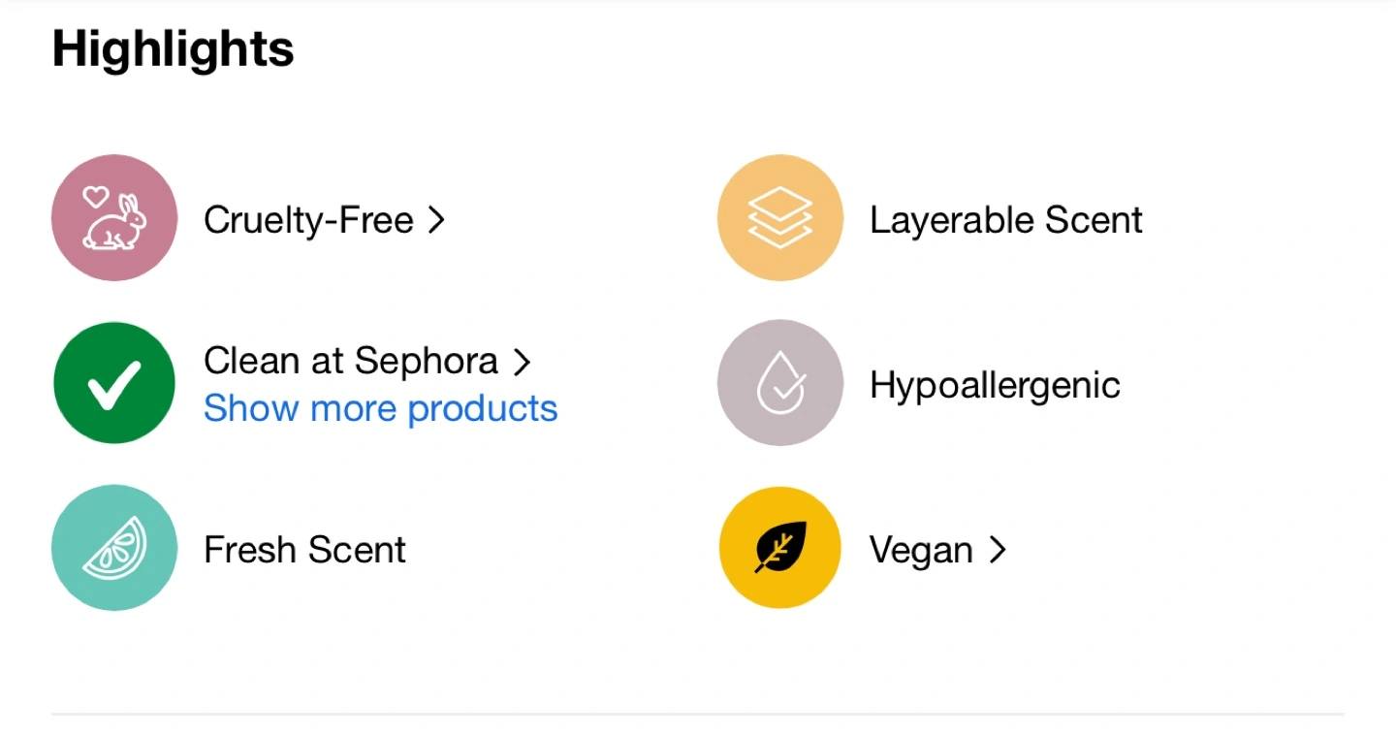The image size is (1396, 736).
Task: Click the Layerable Scent text label
Action: click(1006, 220)
